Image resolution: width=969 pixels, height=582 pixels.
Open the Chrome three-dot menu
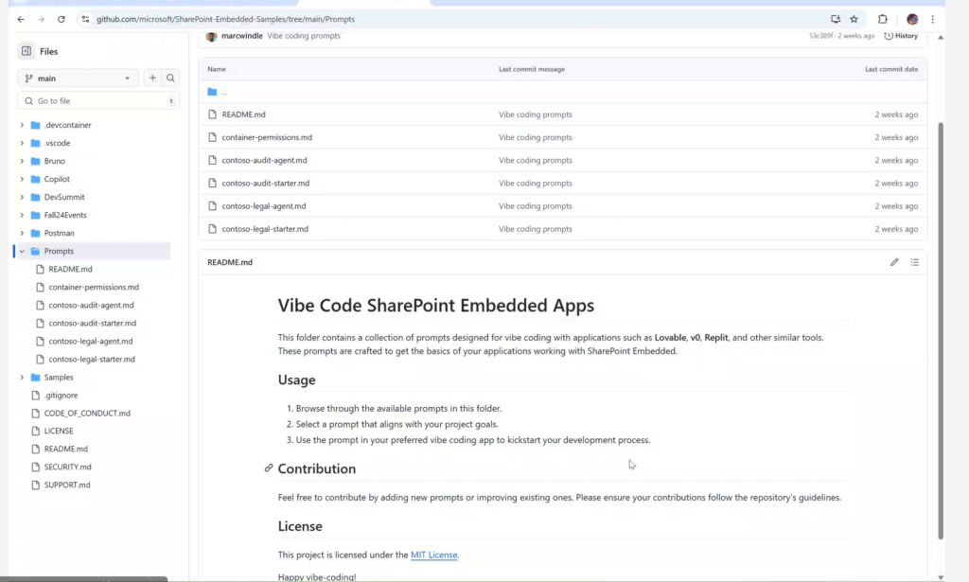tap(932, 19)
